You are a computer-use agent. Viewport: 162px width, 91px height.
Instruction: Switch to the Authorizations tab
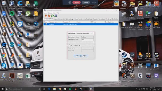[88, 19]
